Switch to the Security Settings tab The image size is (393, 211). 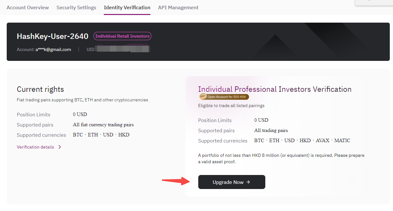click(76, 7)
